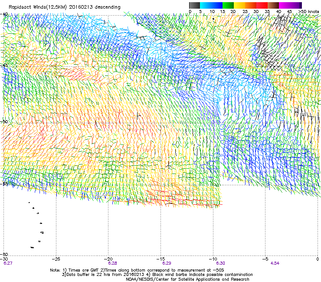The width and height of the screenshot is (321, 282).
Task: Click the purple '8:28' time label
Action: 112,263
